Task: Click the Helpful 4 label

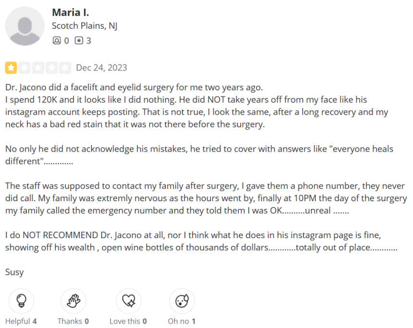Action: [21, 321]
